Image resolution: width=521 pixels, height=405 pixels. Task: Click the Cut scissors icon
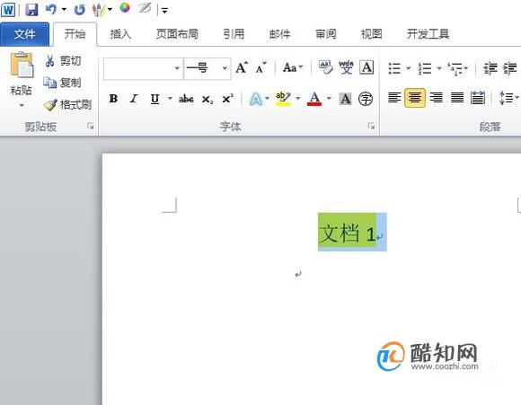(x=49, y=61)
